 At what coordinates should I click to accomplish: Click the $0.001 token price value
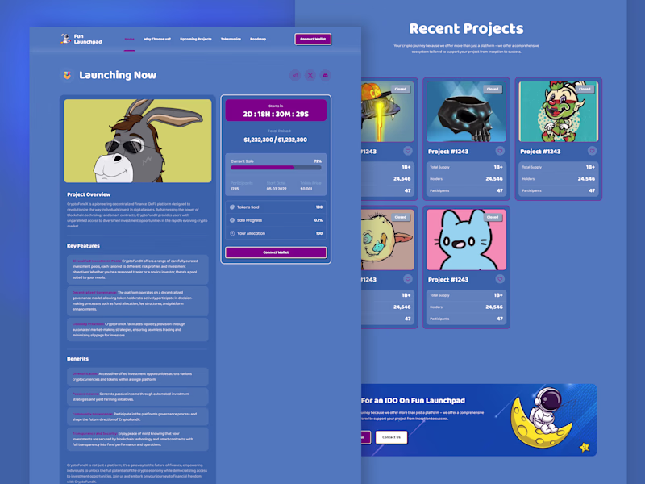pyautogui.click(x=306, y=189)
